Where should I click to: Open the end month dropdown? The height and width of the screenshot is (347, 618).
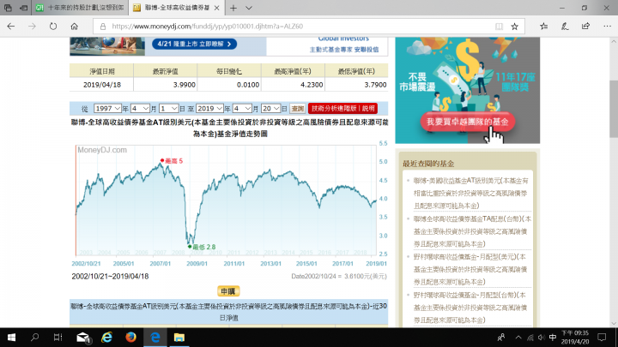tap(242, 108)
